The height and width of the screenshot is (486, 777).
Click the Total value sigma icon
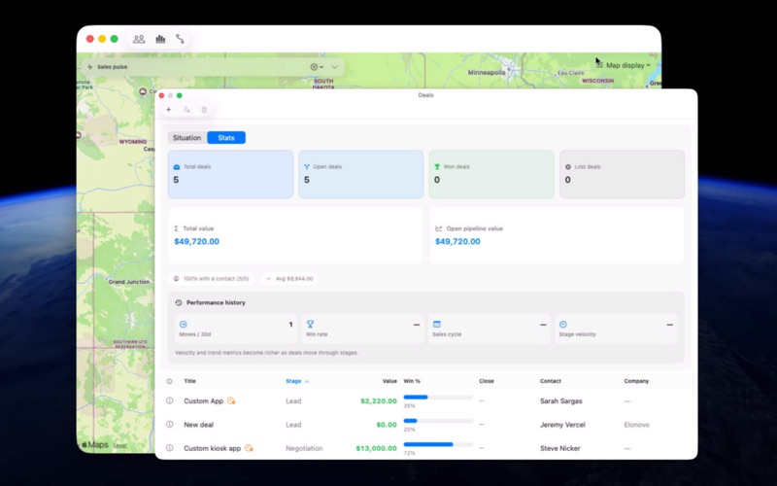pos(177,228)
